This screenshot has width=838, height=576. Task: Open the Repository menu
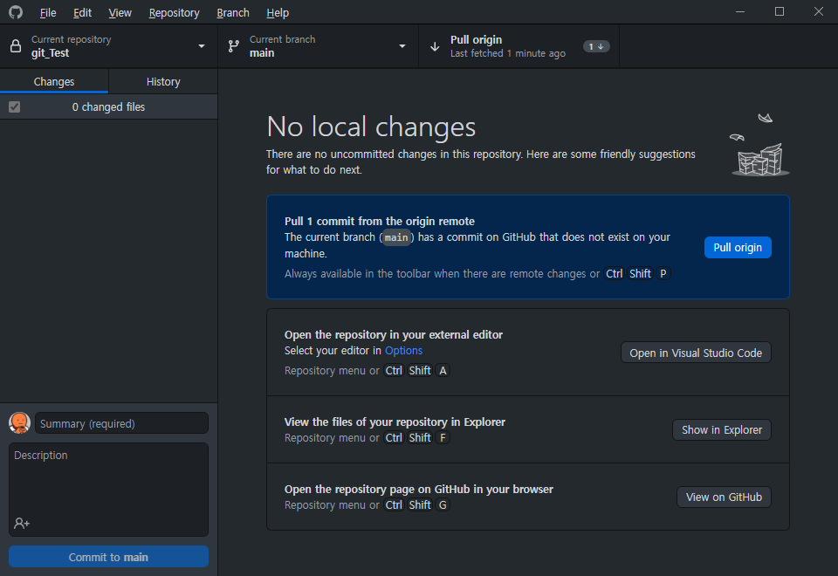tap(174, 13)
